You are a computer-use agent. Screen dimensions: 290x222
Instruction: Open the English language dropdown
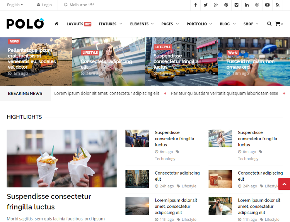click(15, 5)
